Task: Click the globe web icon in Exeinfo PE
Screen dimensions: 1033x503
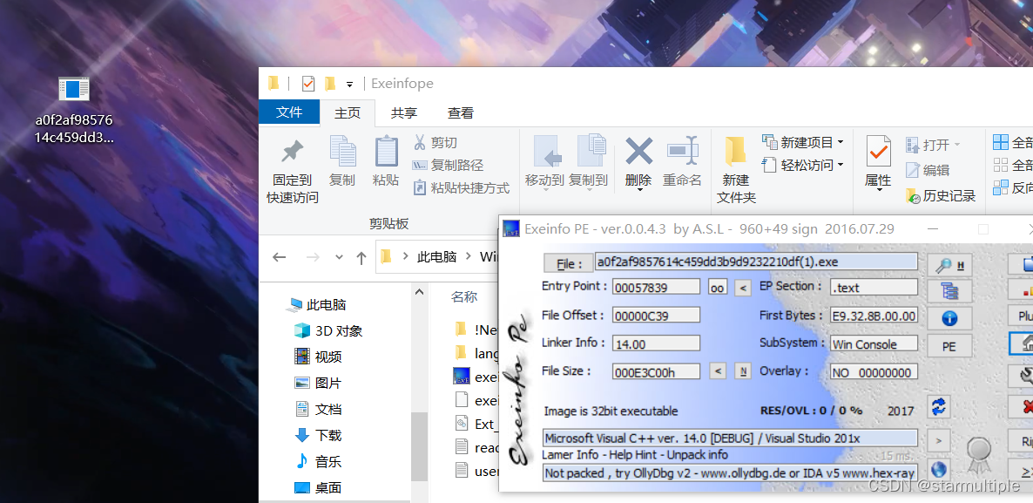Action: pos(939,469)
